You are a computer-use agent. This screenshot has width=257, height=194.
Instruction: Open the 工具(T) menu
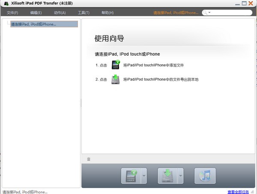pyautogui.click(x=84, y=13)
